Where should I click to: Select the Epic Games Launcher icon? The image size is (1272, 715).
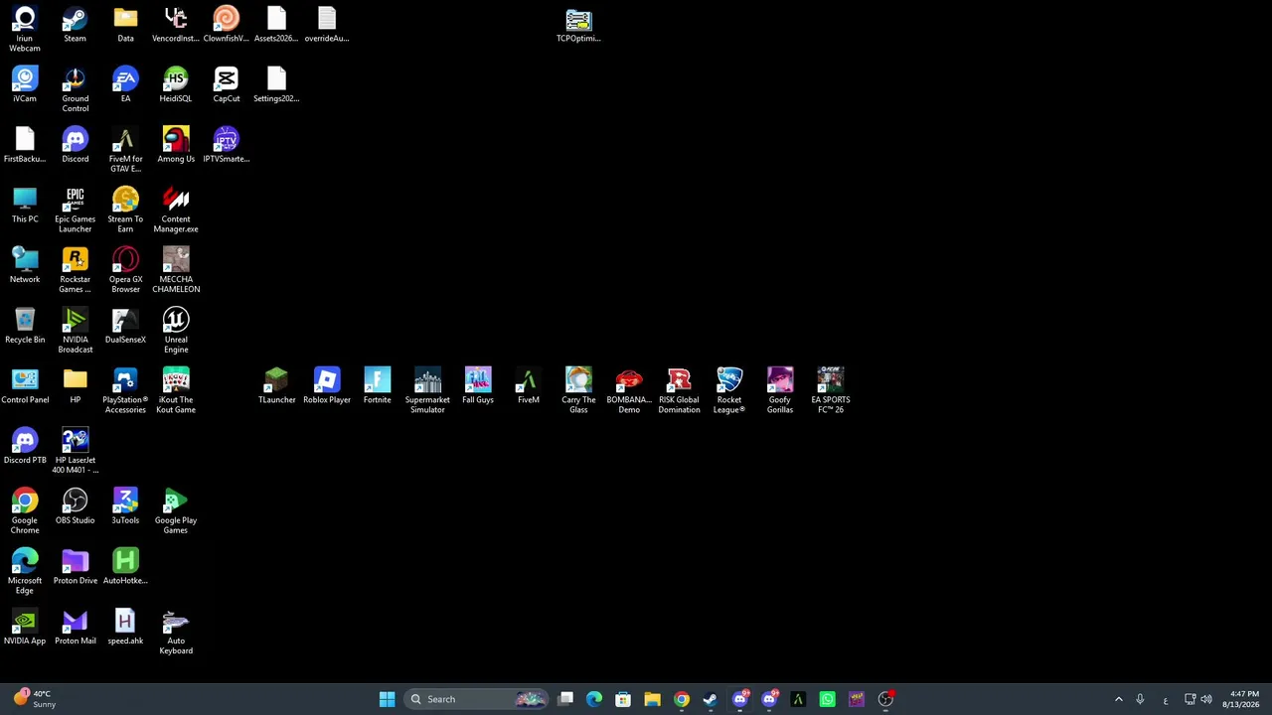point(75,212)
